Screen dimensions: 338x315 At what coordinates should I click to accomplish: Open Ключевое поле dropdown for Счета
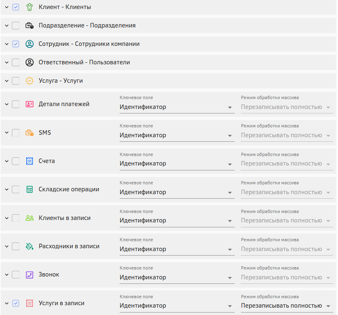coord(177,164)
